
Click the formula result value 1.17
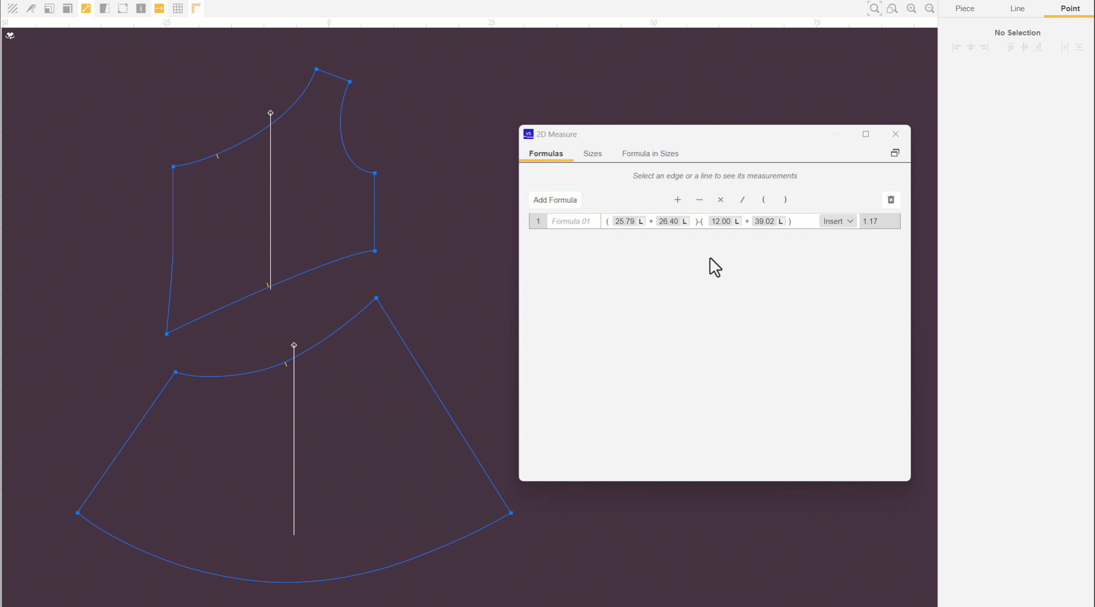[879, 221]
